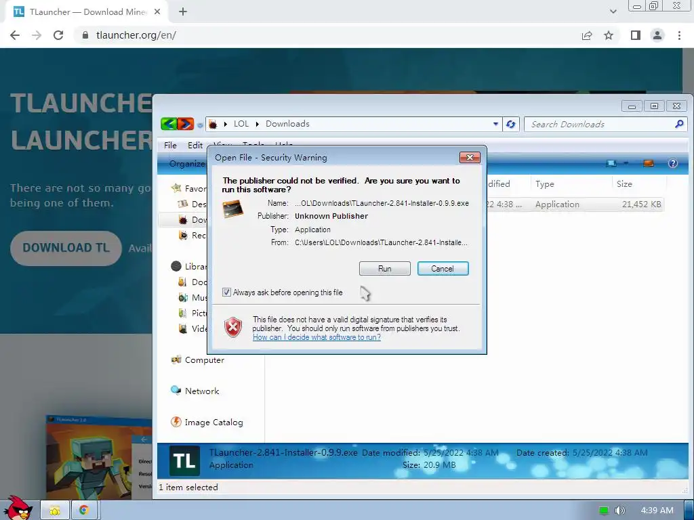694x520 pixels.
Task: Select Computer in the navigation pane
Action: pos(198,360)
